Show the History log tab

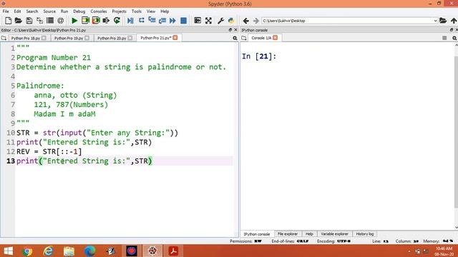tap(364, 234)
